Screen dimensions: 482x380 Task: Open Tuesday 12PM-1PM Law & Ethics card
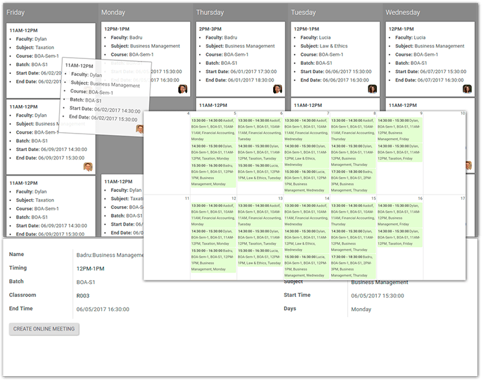(335, 58)
